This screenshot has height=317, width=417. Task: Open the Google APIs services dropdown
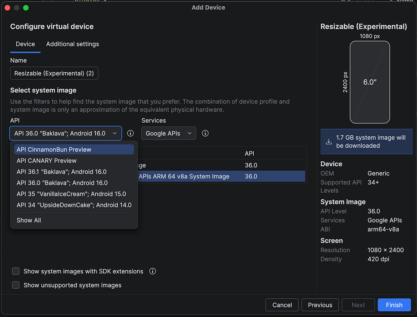(x=169, y=133)
